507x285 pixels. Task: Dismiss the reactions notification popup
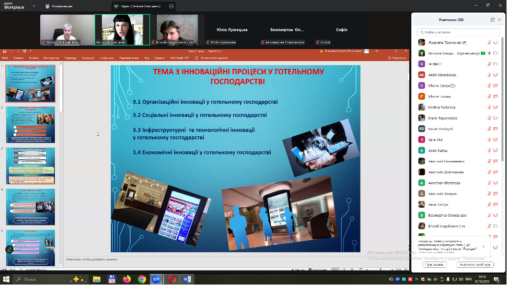pos(483,246)
